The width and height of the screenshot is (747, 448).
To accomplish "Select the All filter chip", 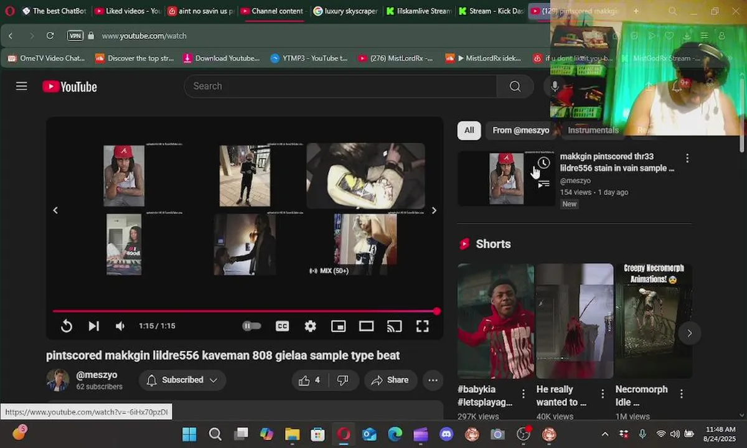I will point(469,130).
